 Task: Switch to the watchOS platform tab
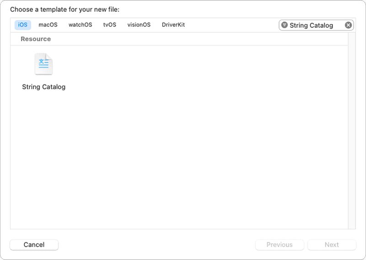pos(81,25)
